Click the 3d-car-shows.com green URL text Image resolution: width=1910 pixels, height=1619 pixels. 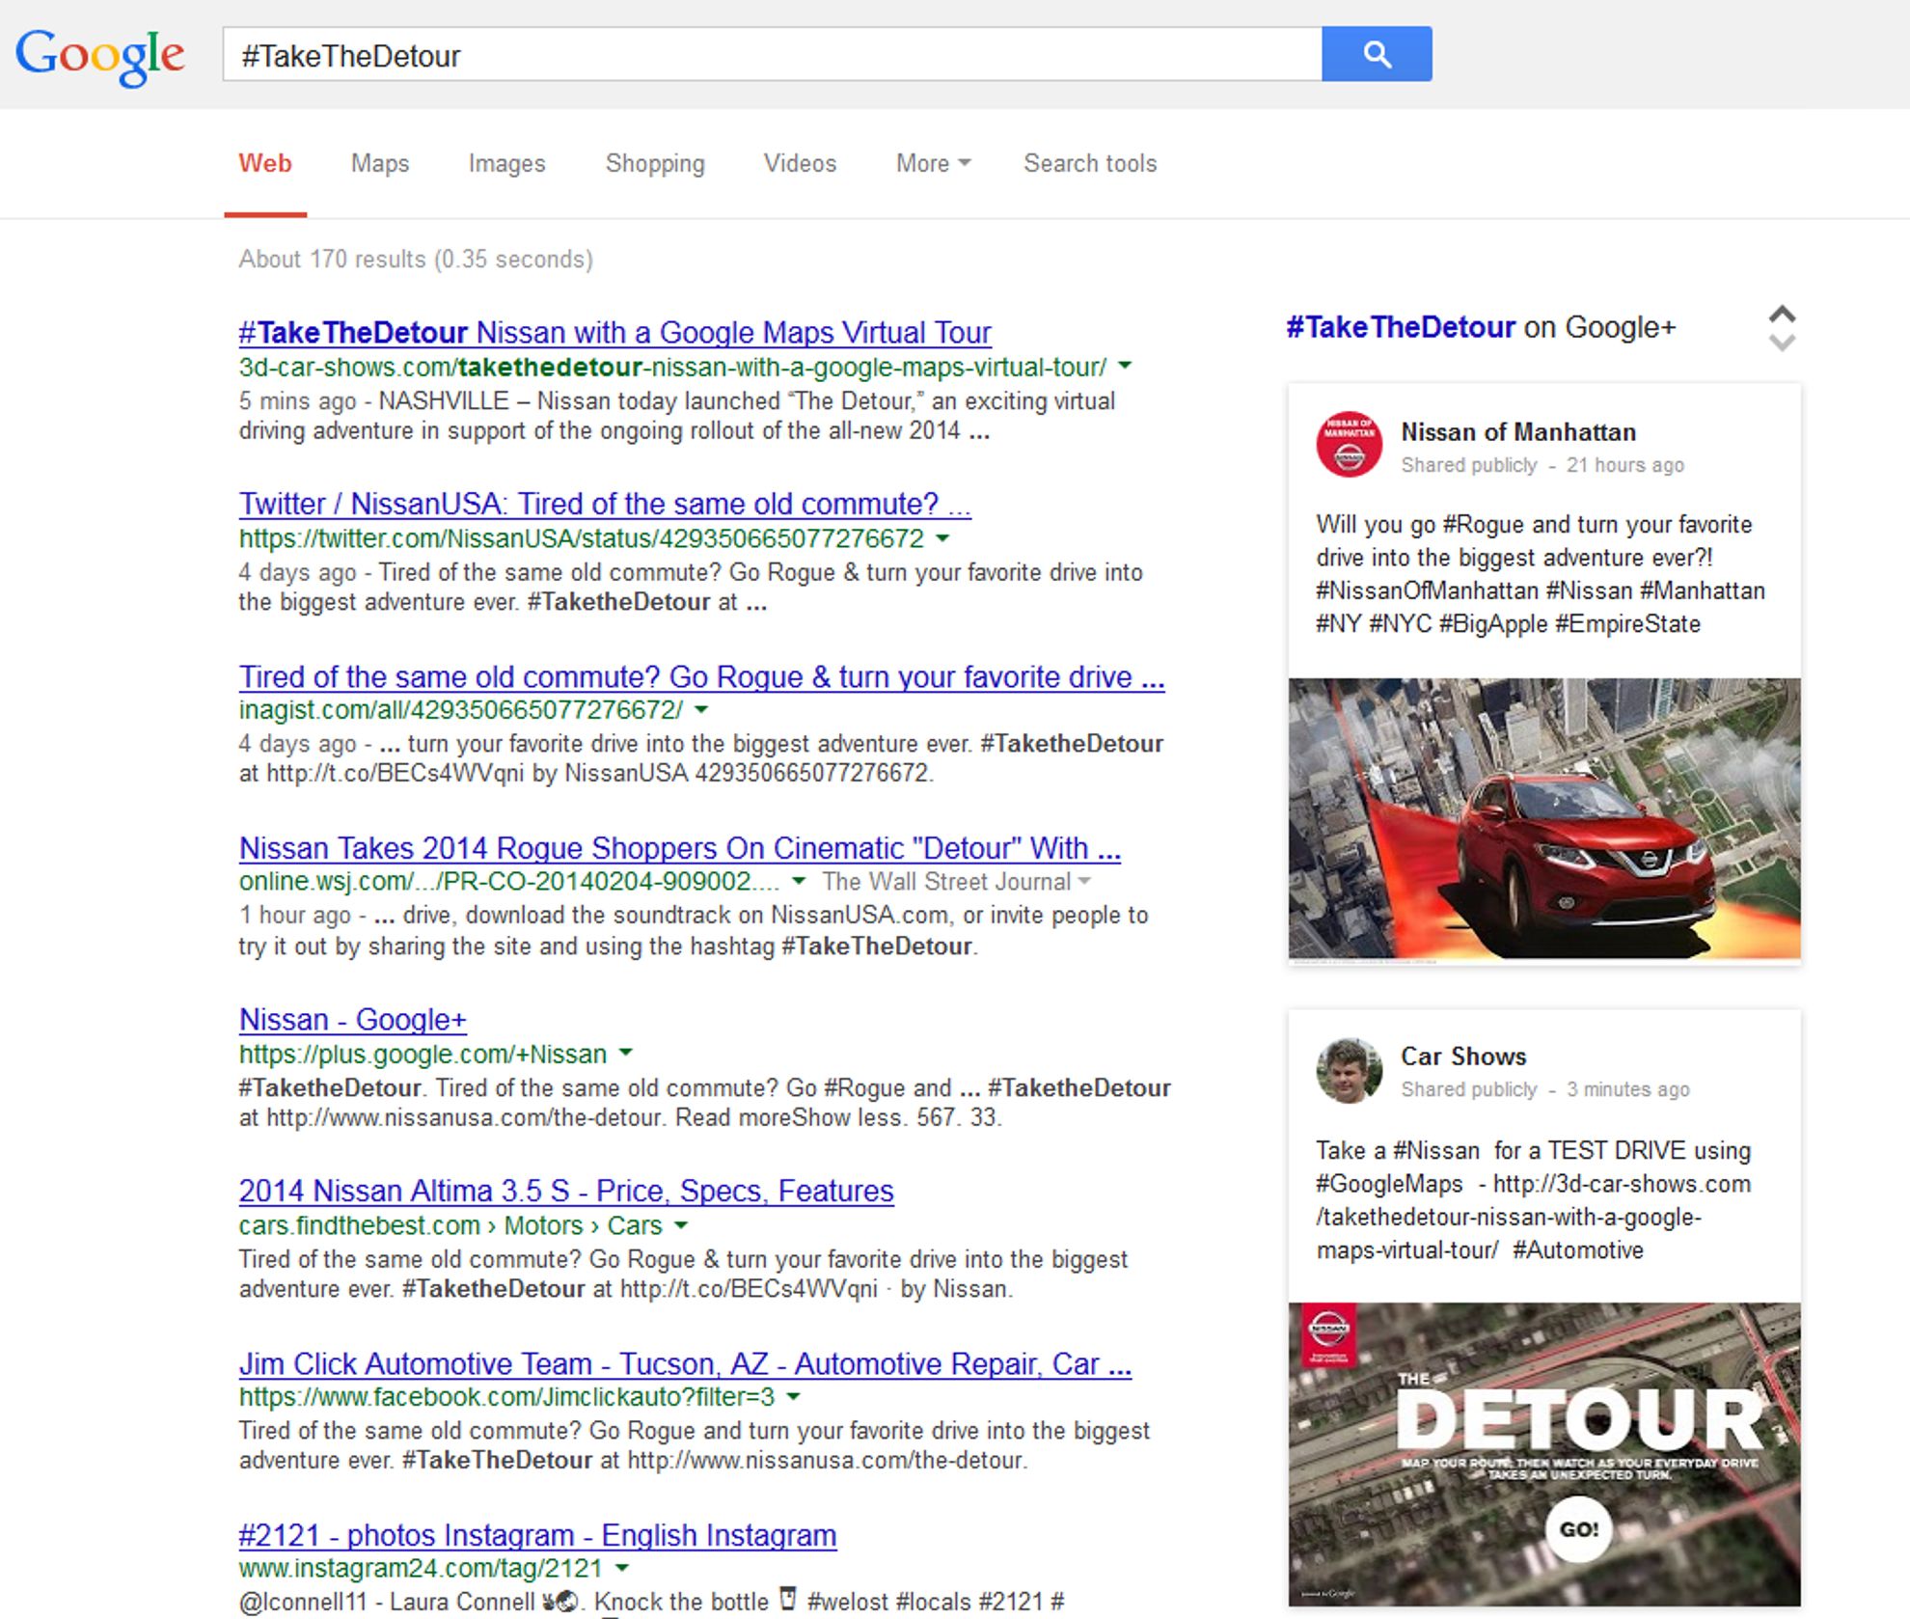coord(672,368)
